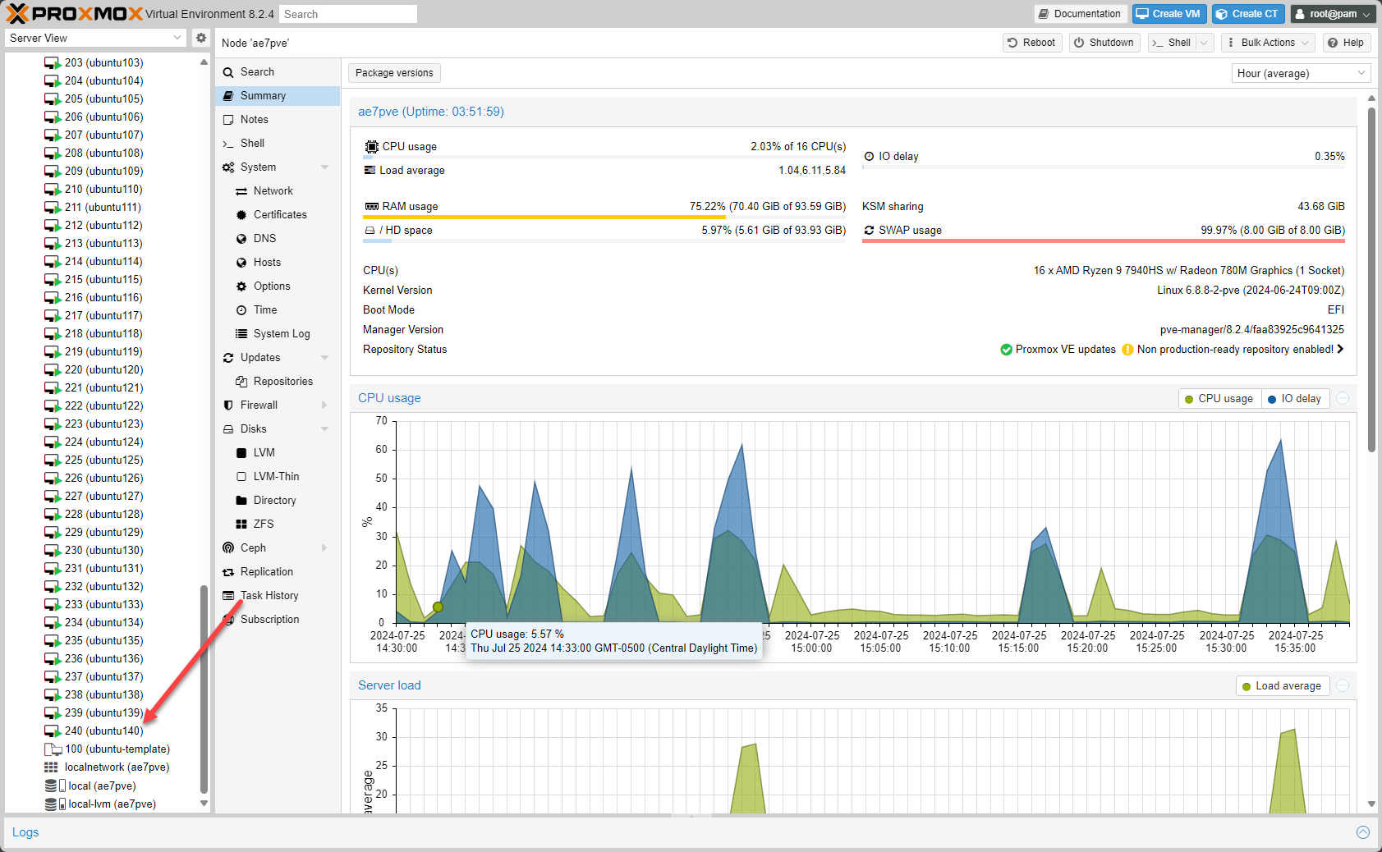Click the localnetwork grid icon
Image resolution: width=1382 pixels, height=852 pixels.
[x=52, y=767]
